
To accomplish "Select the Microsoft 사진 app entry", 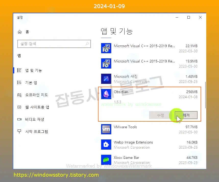I will (x=149, y=79).
